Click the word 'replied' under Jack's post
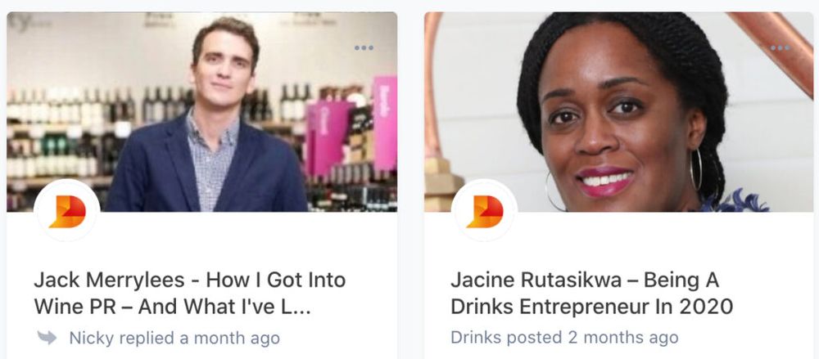 click(147, 338)
